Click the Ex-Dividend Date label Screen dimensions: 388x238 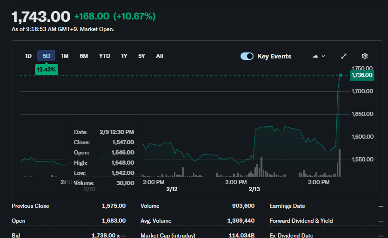click(291, 235)
